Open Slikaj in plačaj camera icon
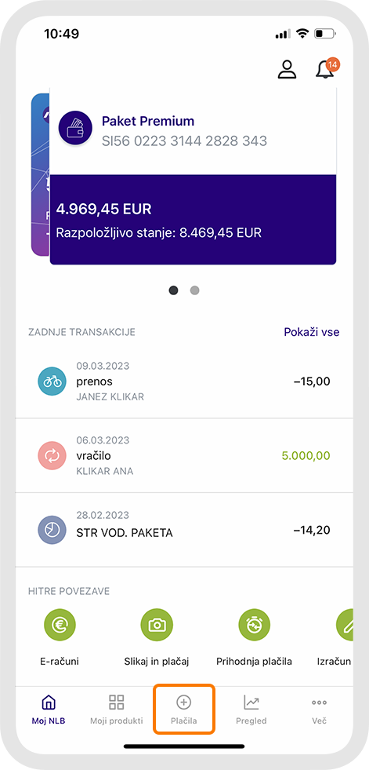Image resolution: width=369 pixels, height=770 pixels. coord(157,624)
